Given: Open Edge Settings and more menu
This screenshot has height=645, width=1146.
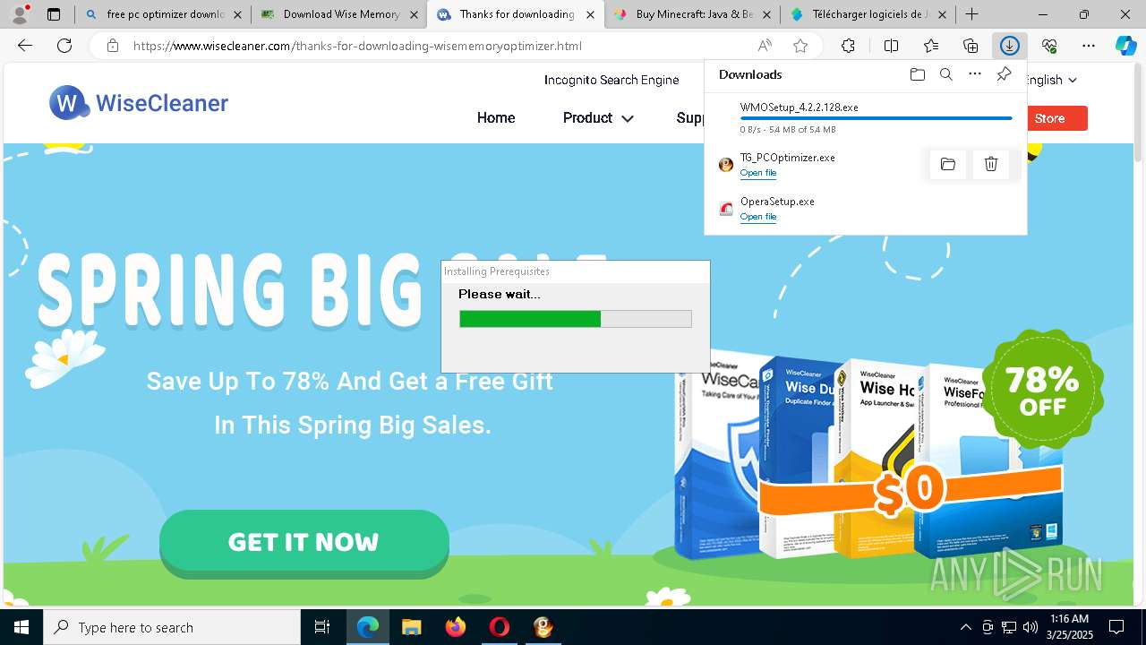Looking at the screenshot, I should tap(1089, 46).
